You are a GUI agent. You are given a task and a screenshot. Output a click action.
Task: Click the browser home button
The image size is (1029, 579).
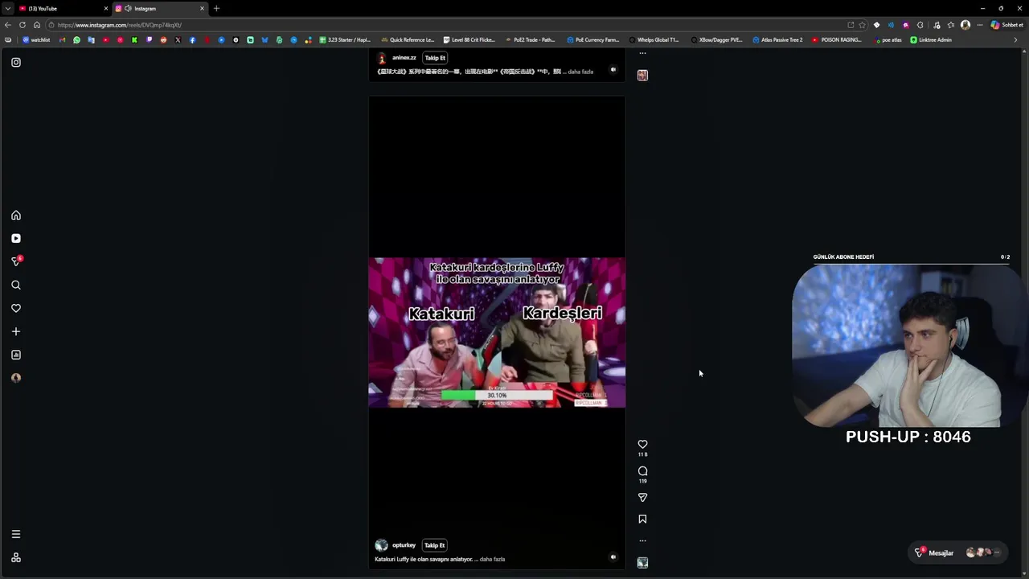pyautogui.click(x=37, y=25)
